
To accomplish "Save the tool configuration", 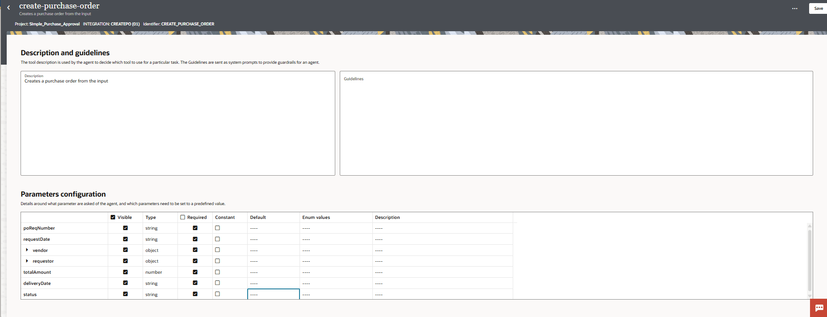I will pos(819,8).
